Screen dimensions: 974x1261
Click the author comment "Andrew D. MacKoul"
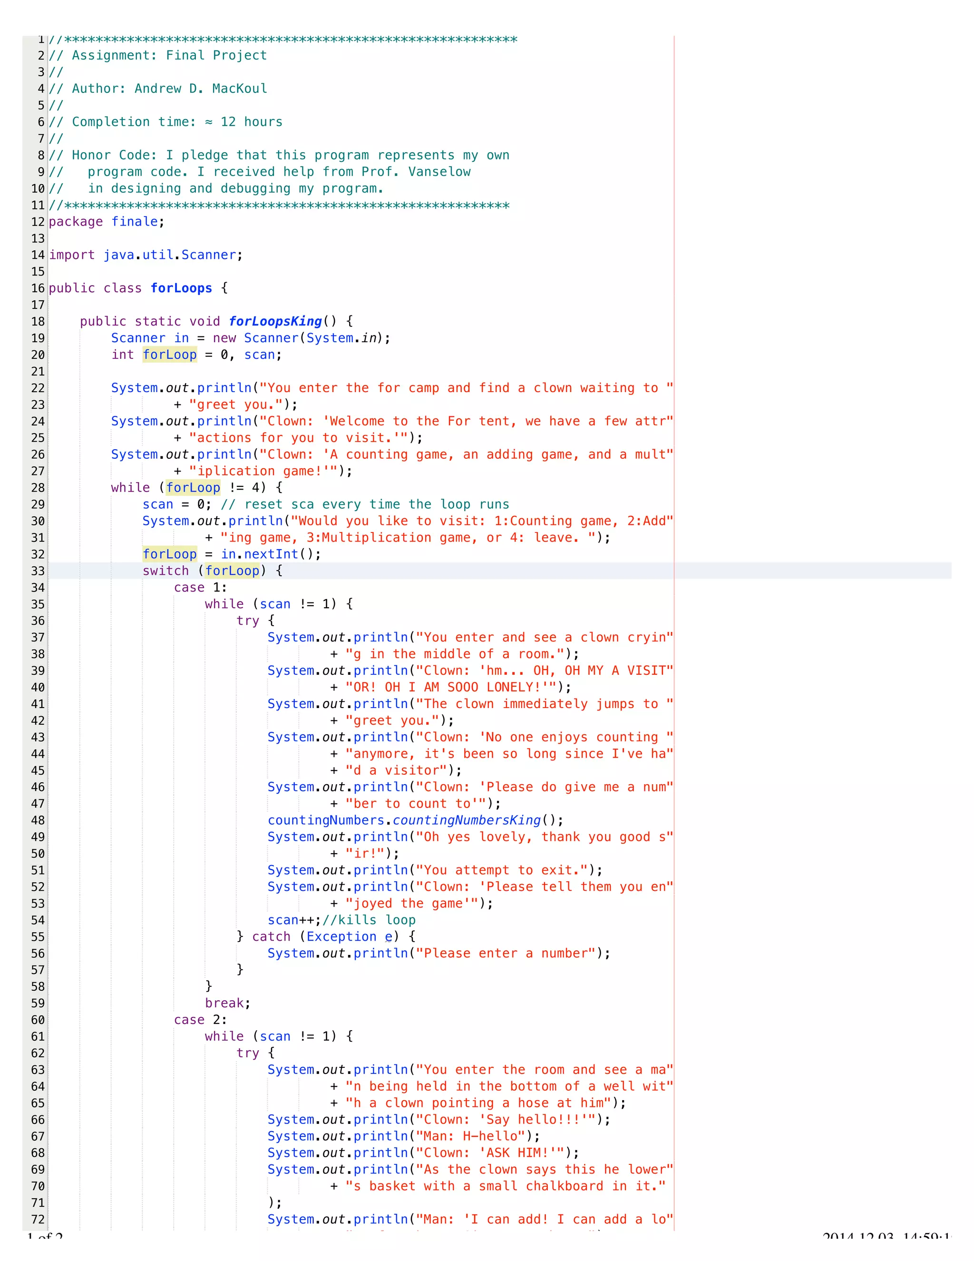(x=201, y=89)
